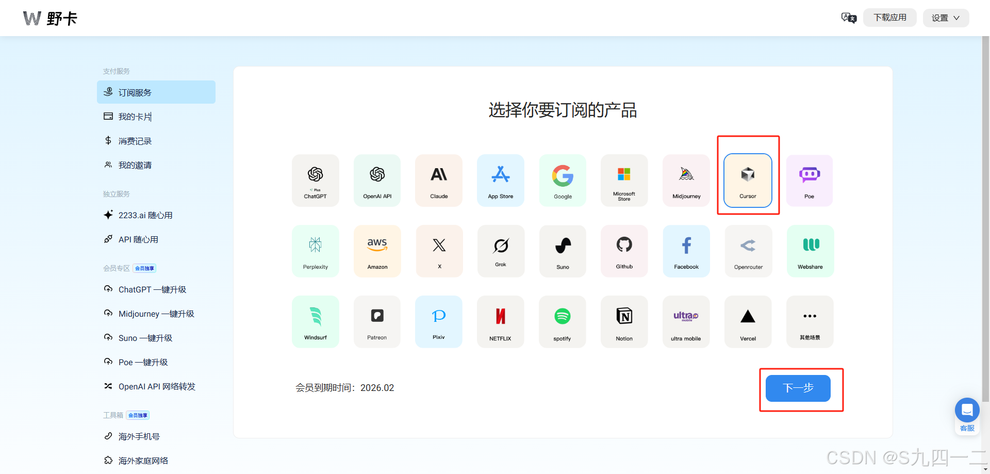
Task: Select the Webshare product tile
Action: point(810,251)
